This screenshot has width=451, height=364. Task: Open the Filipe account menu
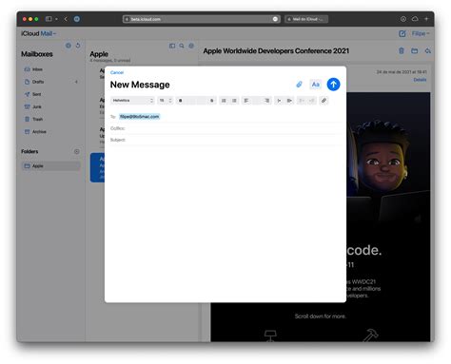(x=421, y=33)
